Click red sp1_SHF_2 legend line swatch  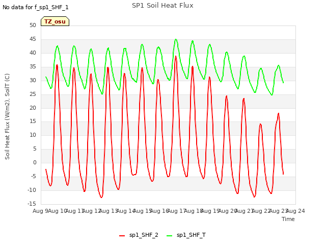pyautogui.click(x=122, y=236)
